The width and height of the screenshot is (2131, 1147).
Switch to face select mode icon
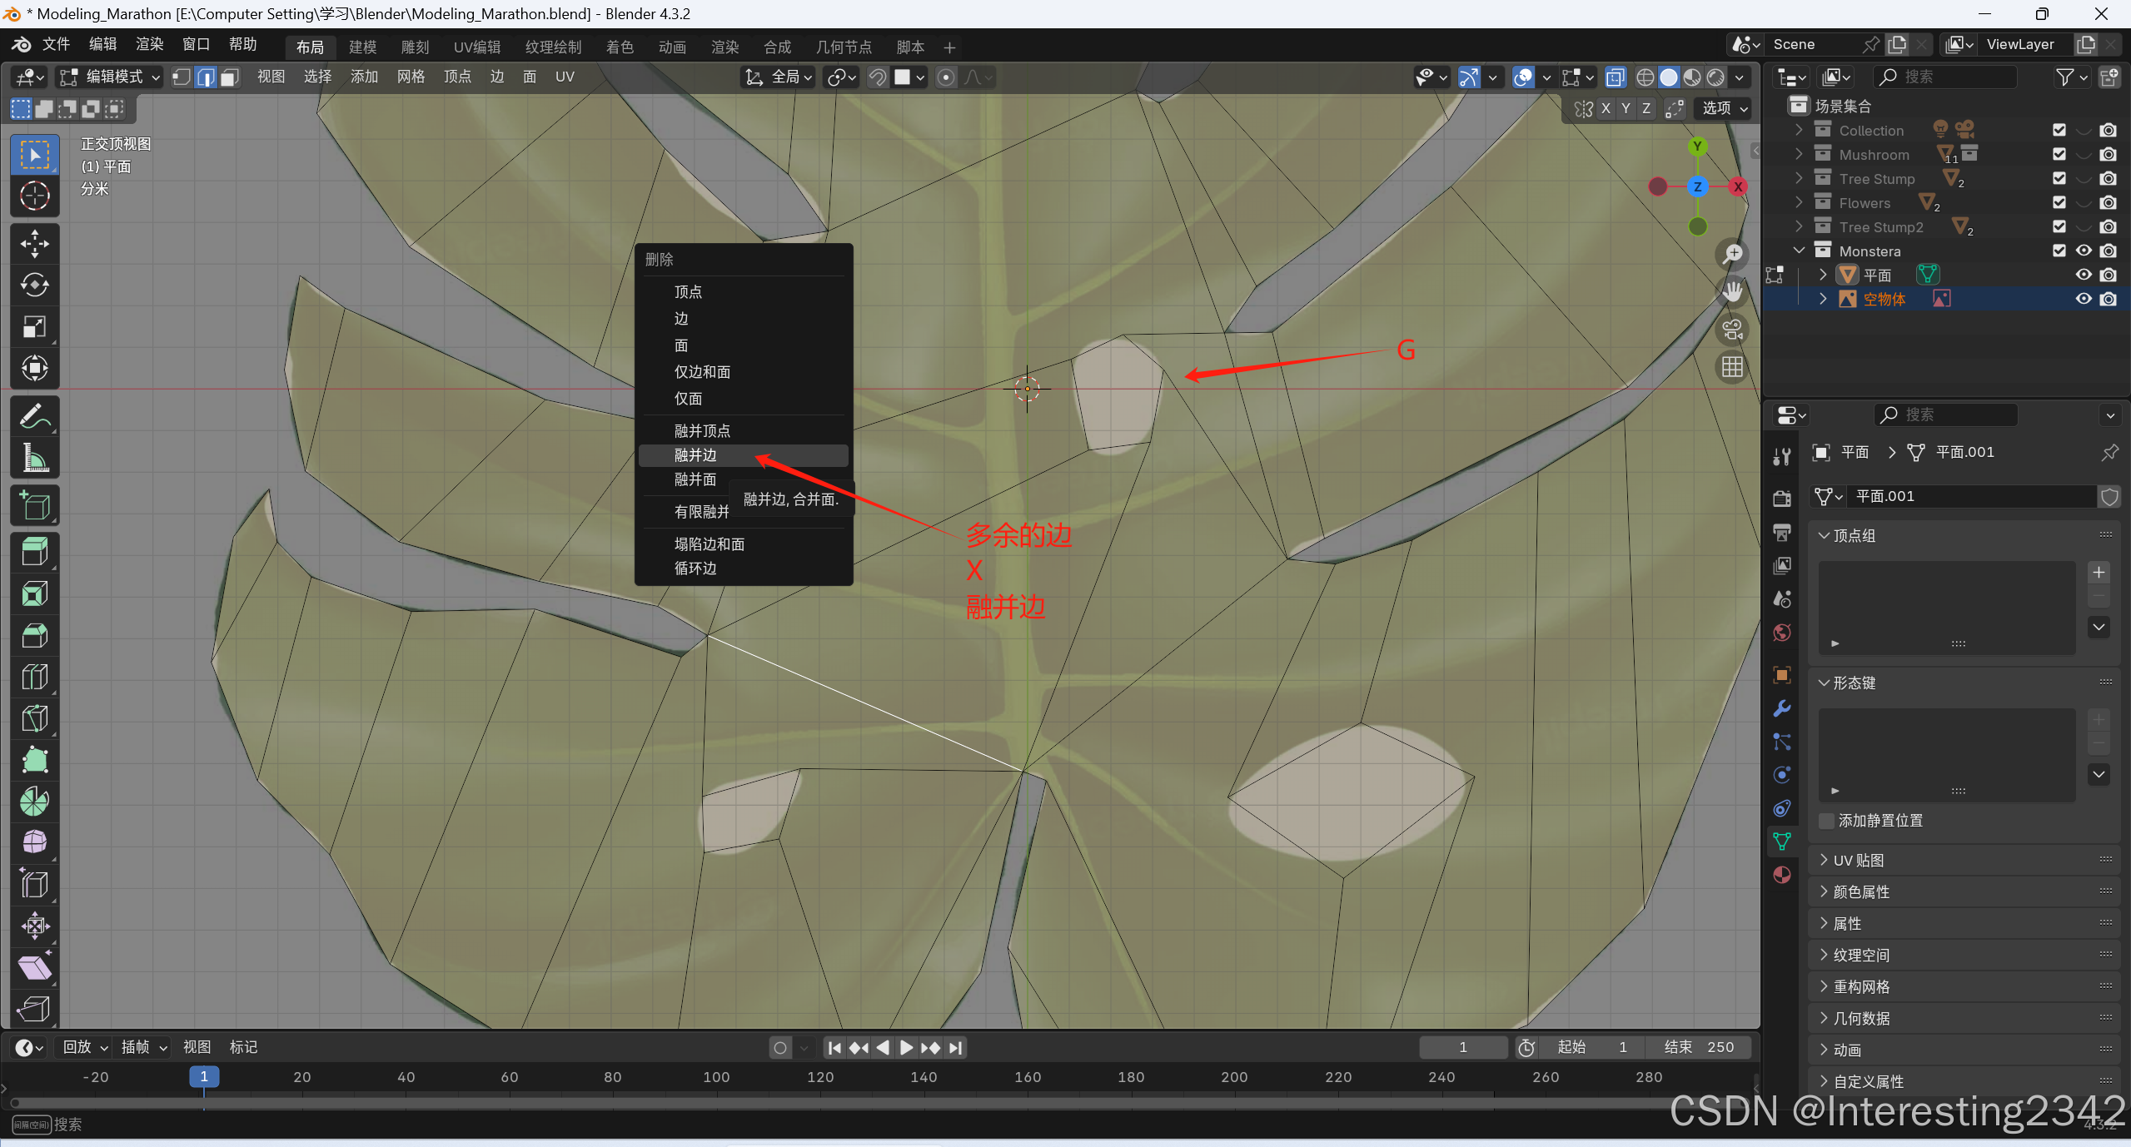pos(230,77)
